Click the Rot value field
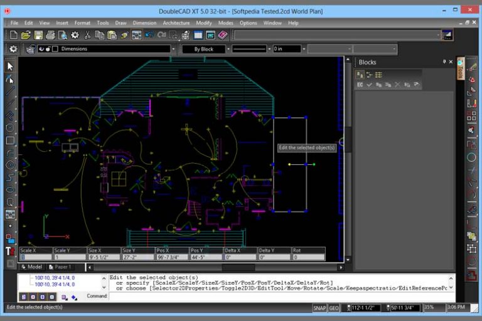Screen dimensions: 482x321 309,257
